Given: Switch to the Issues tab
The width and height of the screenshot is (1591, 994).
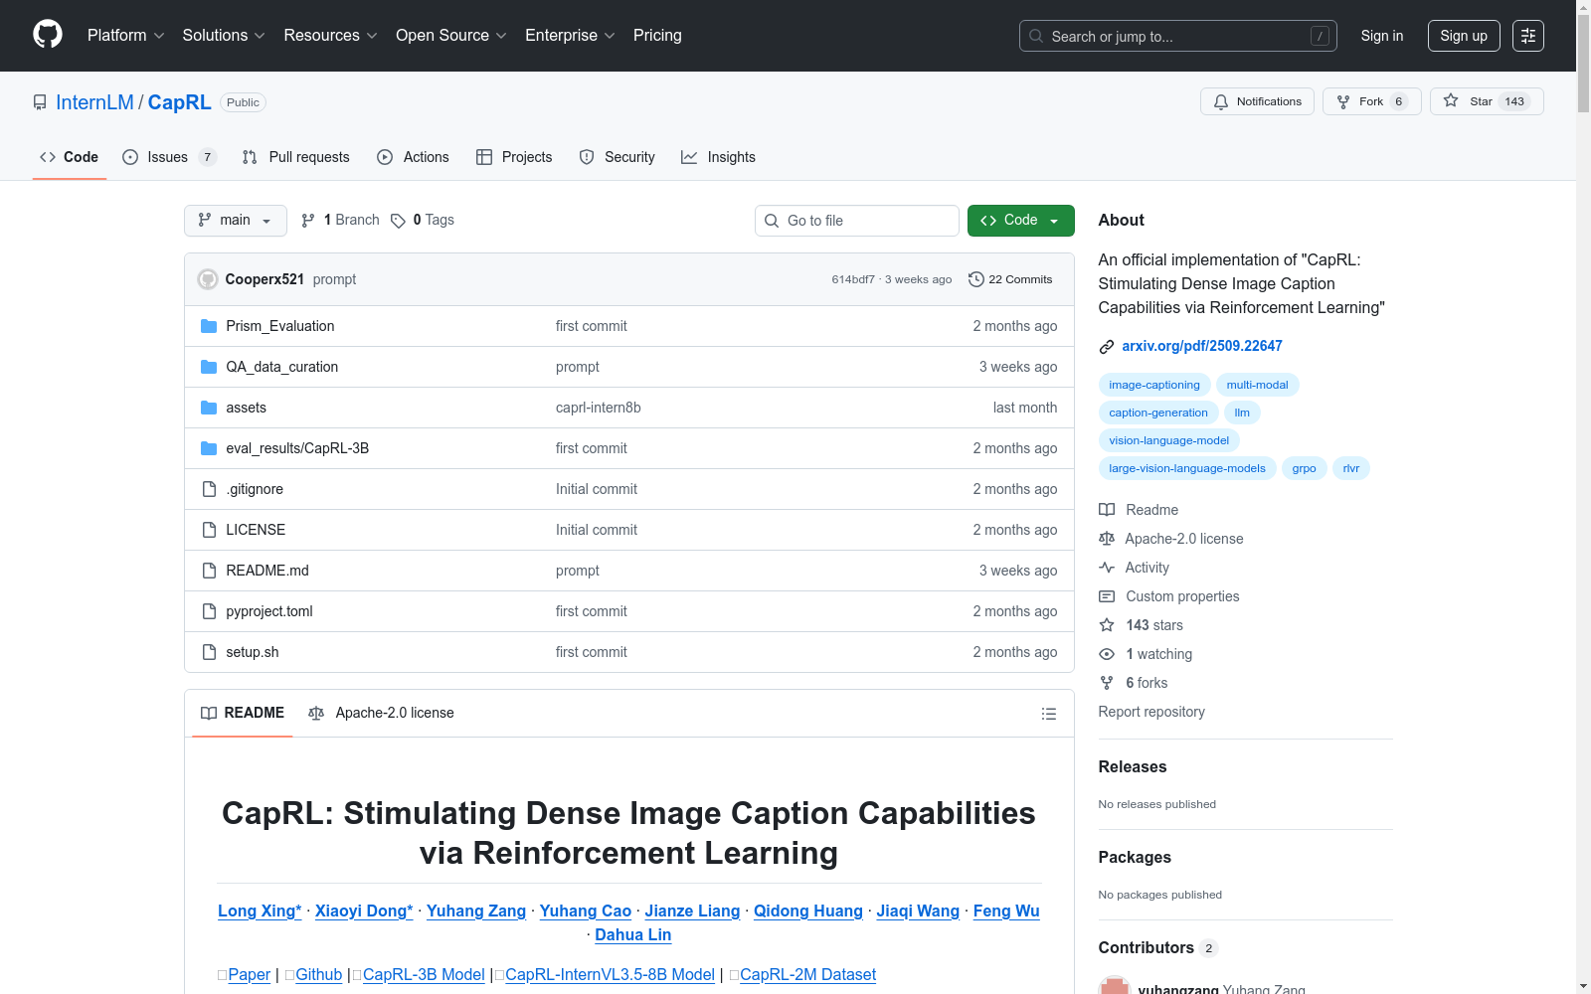Looking at the screenshot, I should tap(169, 157).
